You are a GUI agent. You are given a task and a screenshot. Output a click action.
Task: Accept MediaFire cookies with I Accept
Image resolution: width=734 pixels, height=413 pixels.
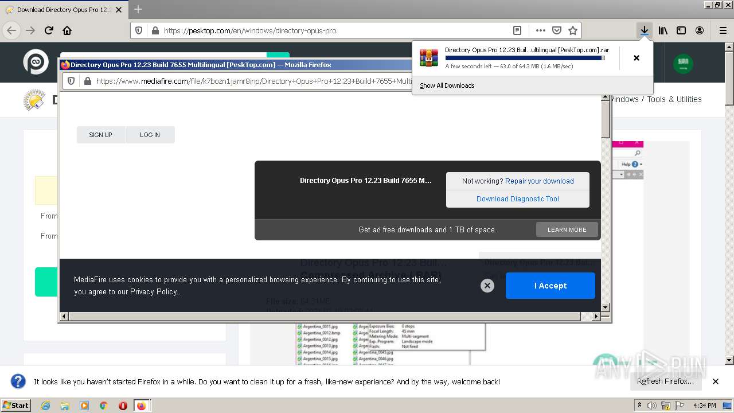tap(550, 286)
